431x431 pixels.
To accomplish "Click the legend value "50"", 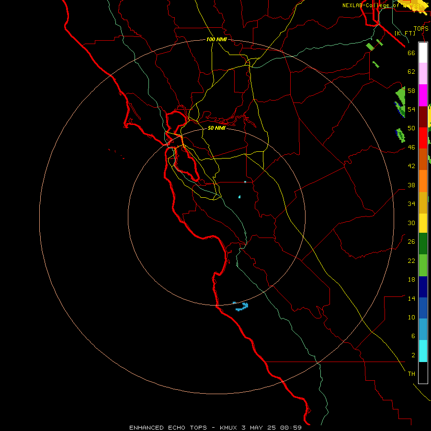I will 411,128.
